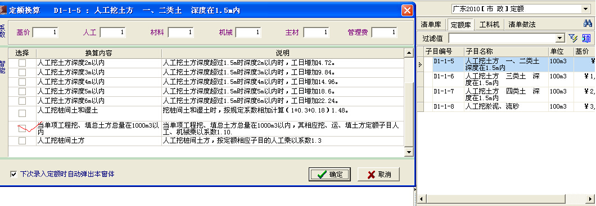The image size is (596, 206).
Task: Tick checkbox for 人工挖土方深度4m以内
Action: tap(22, 82)
